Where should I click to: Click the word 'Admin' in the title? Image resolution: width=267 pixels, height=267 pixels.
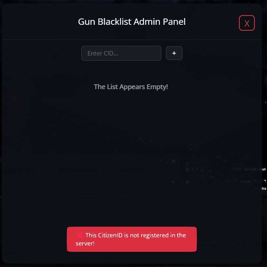(x=147, y=22)
